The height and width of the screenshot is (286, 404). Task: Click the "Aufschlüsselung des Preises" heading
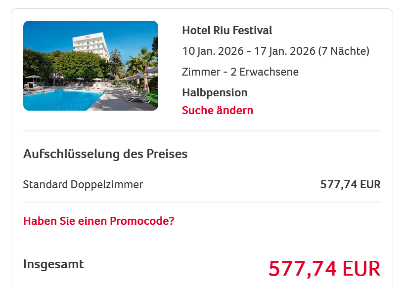(x=105, y=154)
